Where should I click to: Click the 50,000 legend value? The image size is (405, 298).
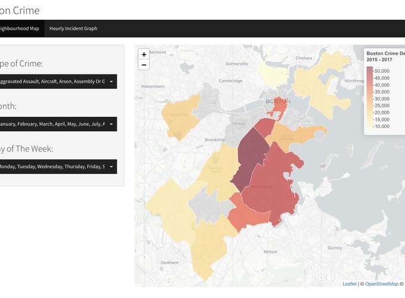pos(382,71)
